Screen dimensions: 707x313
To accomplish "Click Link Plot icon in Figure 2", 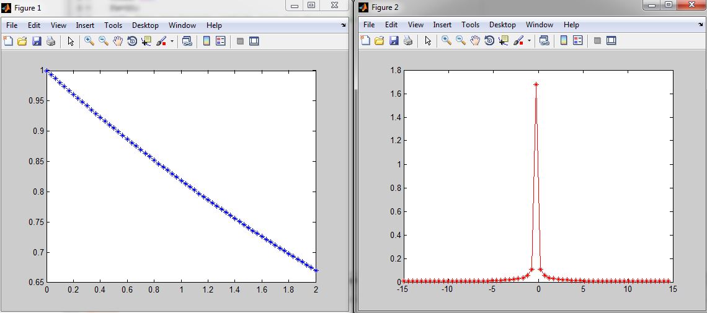I will click(x=544, y=41).
